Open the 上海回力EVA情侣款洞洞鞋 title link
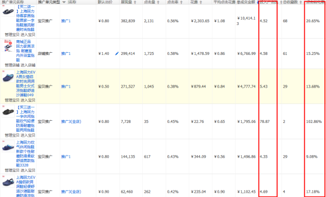Viewport: 326px width, 197px height. pos(26,186)
